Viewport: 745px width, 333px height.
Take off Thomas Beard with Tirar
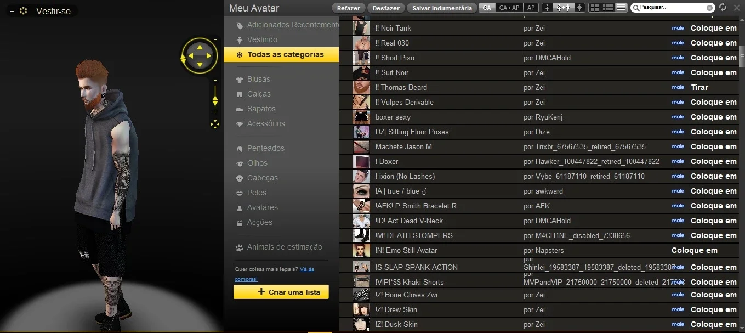pyautogui.click(x=699, y=87)
